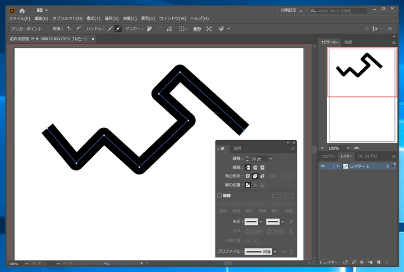Choose the bevel join corner shape icon
Screen dimensions: 404x272
tap(262, 176)
